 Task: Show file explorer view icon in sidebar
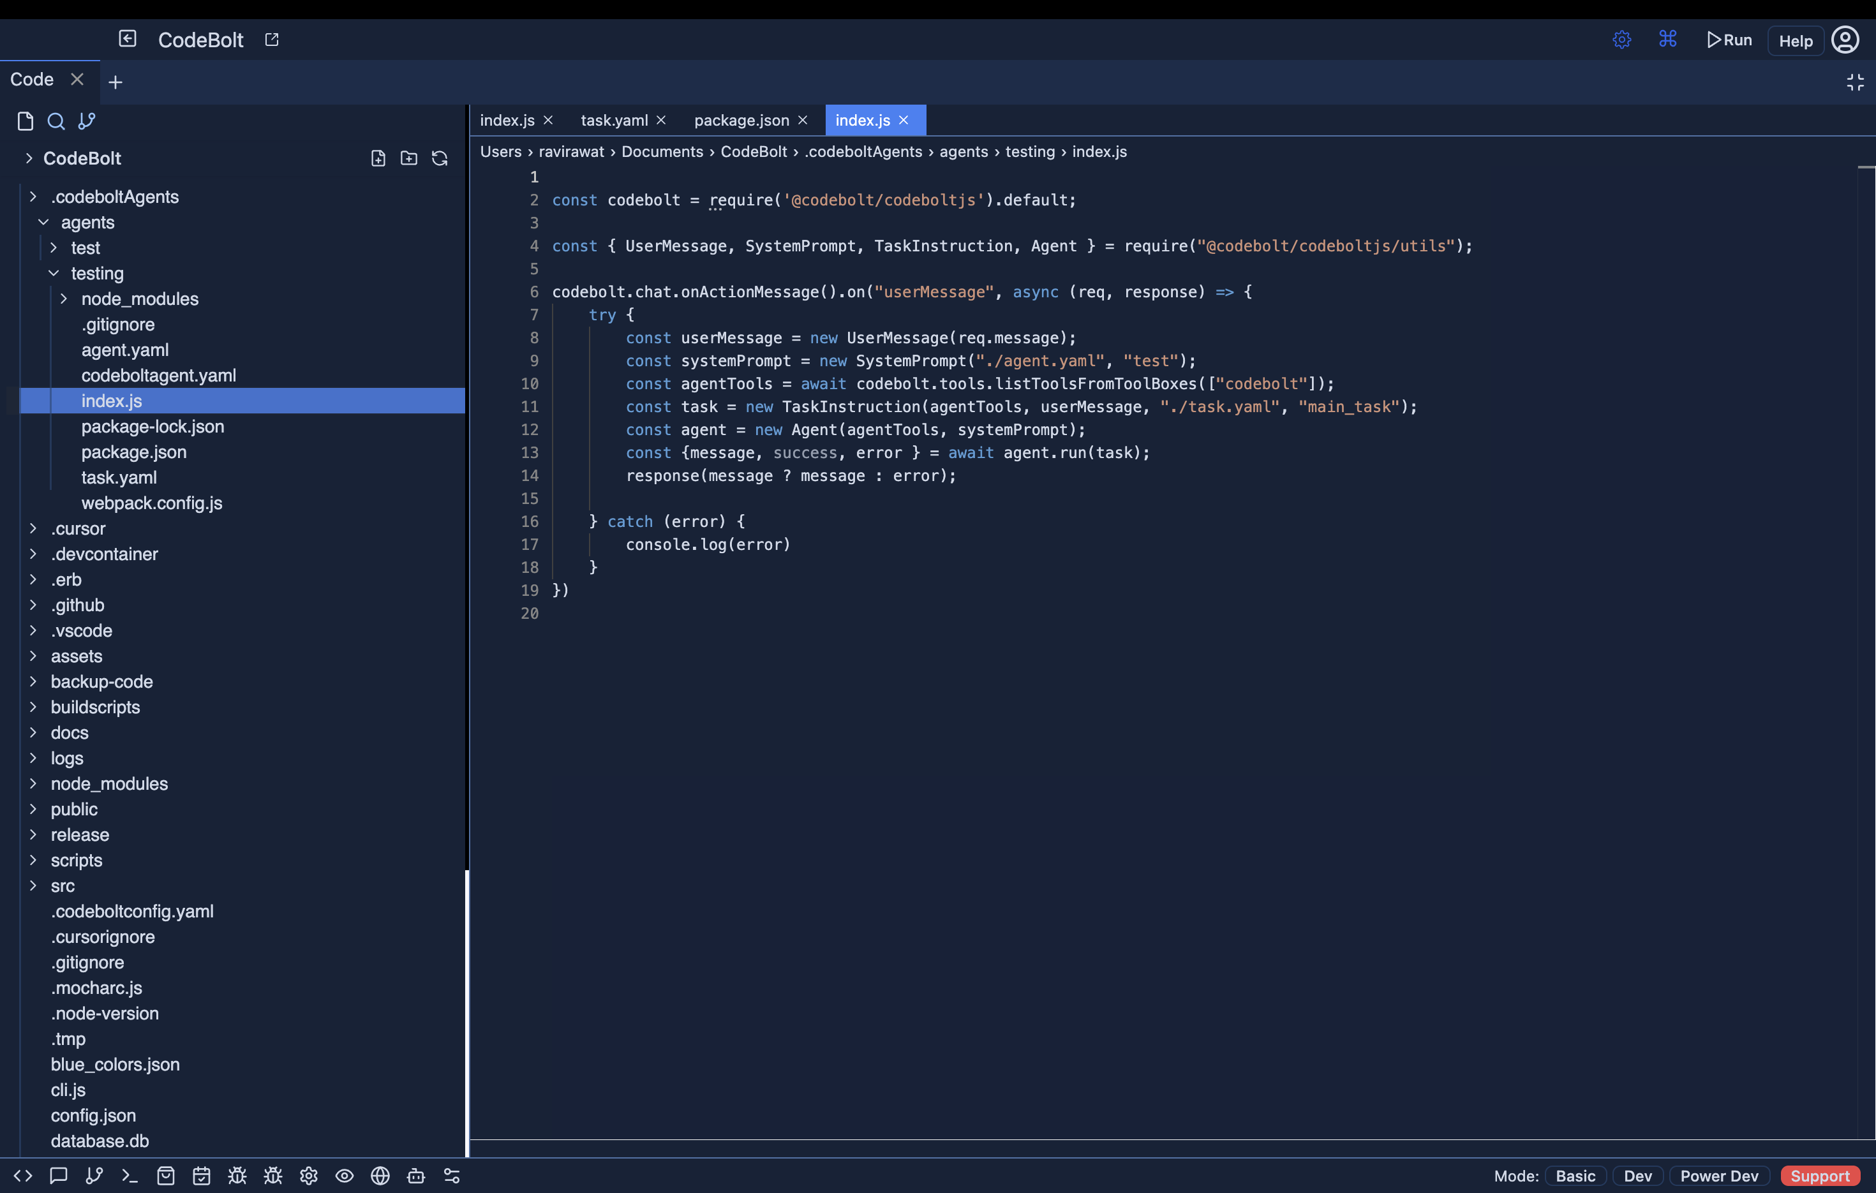click(25, 121)
